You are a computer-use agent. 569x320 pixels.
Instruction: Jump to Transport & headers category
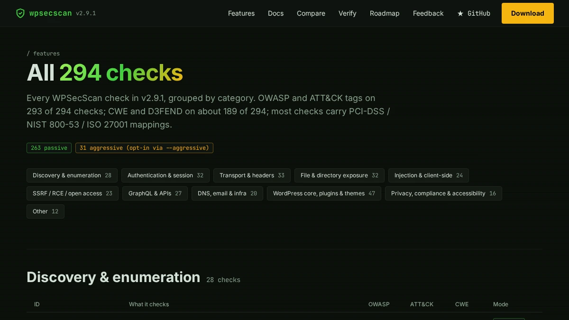coord(252,175)
